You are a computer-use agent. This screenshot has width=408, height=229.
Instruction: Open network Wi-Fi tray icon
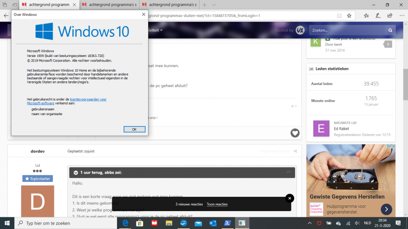pyautogui.click(x=348, y=223)
